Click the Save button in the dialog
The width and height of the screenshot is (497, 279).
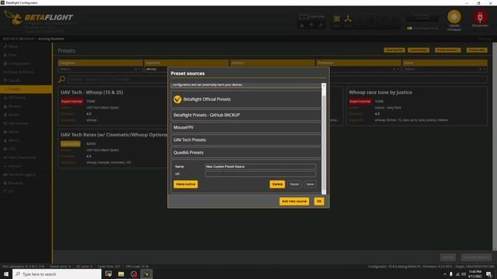pos(310,184)
